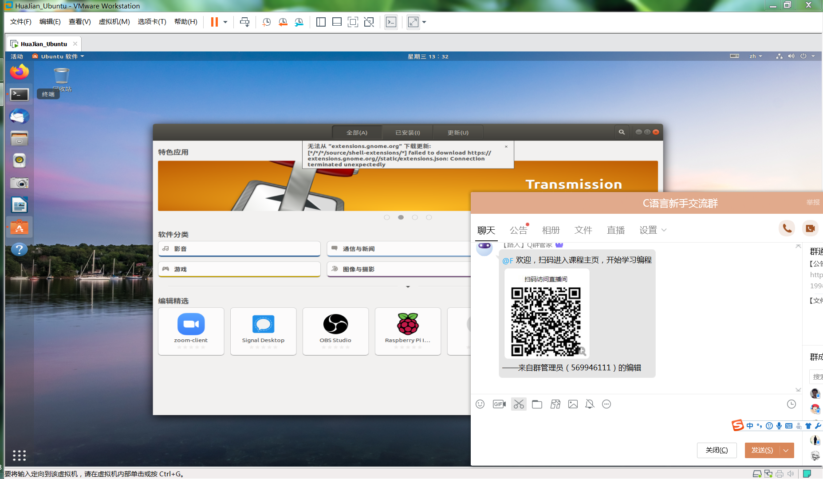This screenshot has height=479, width=823.
Task: Send Ctrl+Alt+Del to the VM icon
Action: coord(244,22)
